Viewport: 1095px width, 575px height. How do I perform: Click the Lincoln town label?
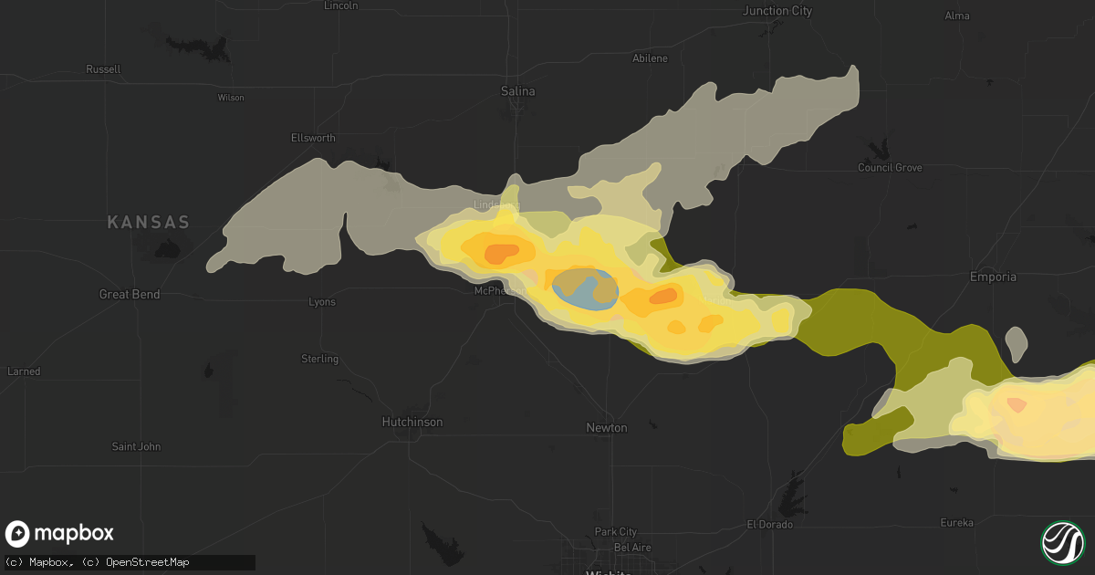341,5
